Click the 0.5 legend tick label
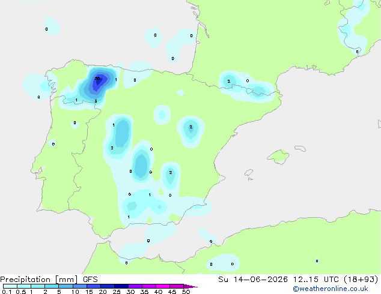 (x=20, y=292)
